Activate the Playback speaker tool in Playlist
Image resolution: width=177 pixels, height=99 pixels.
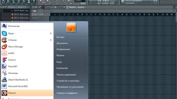(x=64, y=7)
